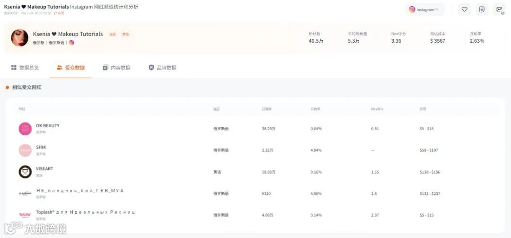Image resolution: width=511 pixels, height=238 pixels.
Task: Click SHIK pink avatar
Action: [x=25, y=150]
